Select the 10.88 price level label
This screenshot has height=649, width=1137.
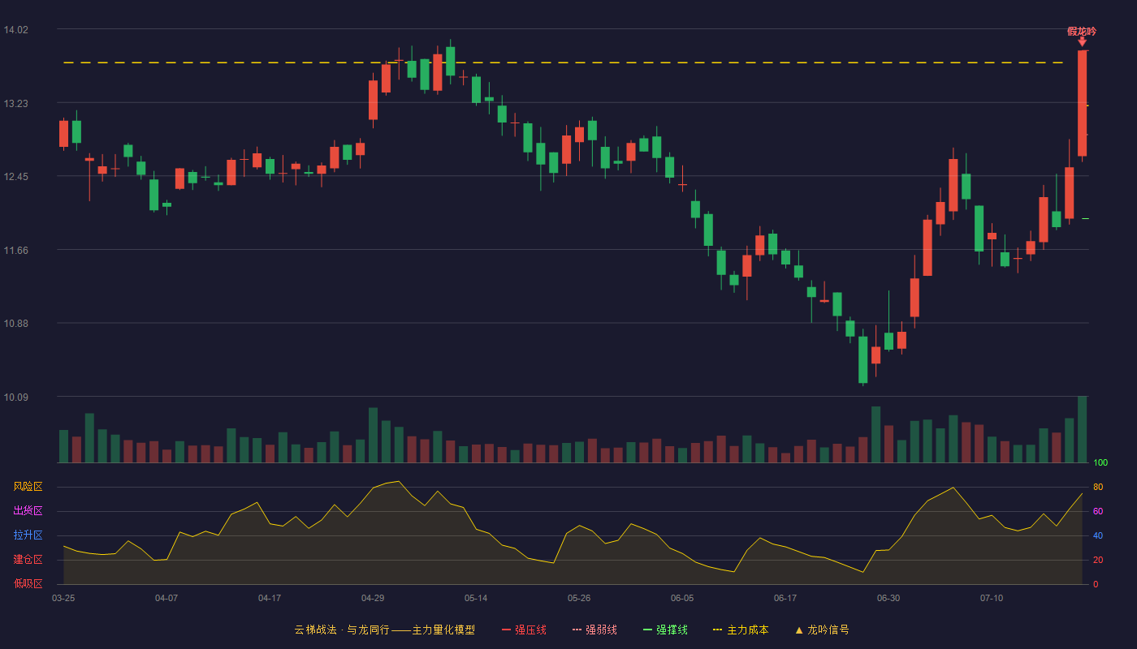point(16,324)
